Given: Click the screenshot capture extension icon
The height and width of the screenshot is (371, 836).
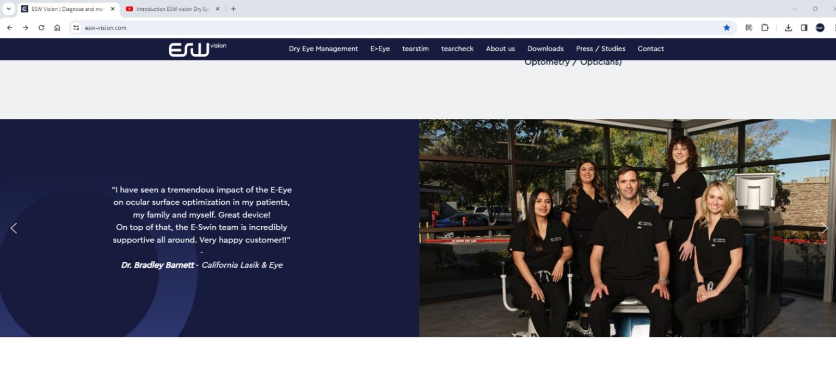Looking at the screenshot, I should (x=749, y=28).
